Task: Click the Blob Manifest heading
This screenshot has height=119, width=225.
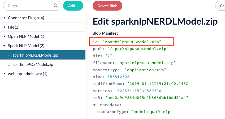Action: [105, 33]
